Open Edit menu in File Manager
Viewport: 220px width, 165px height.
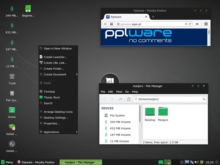[x=111, y=92]
